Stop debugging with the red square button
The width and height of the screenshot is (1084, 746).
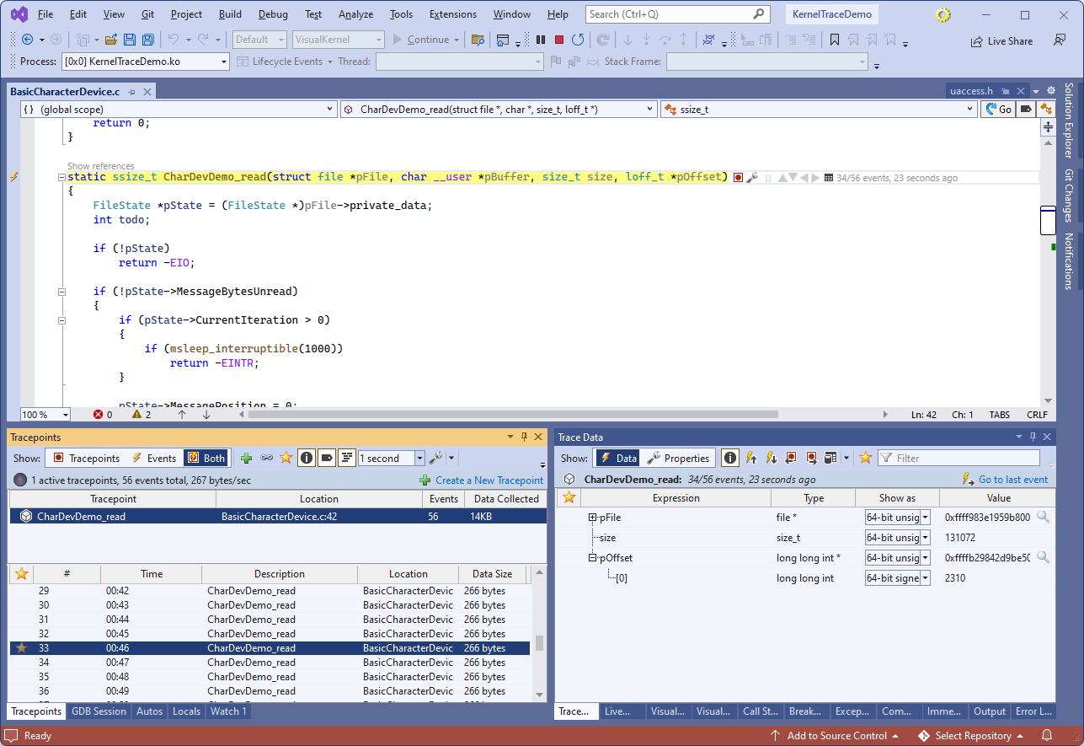click(x=559, y=40)
